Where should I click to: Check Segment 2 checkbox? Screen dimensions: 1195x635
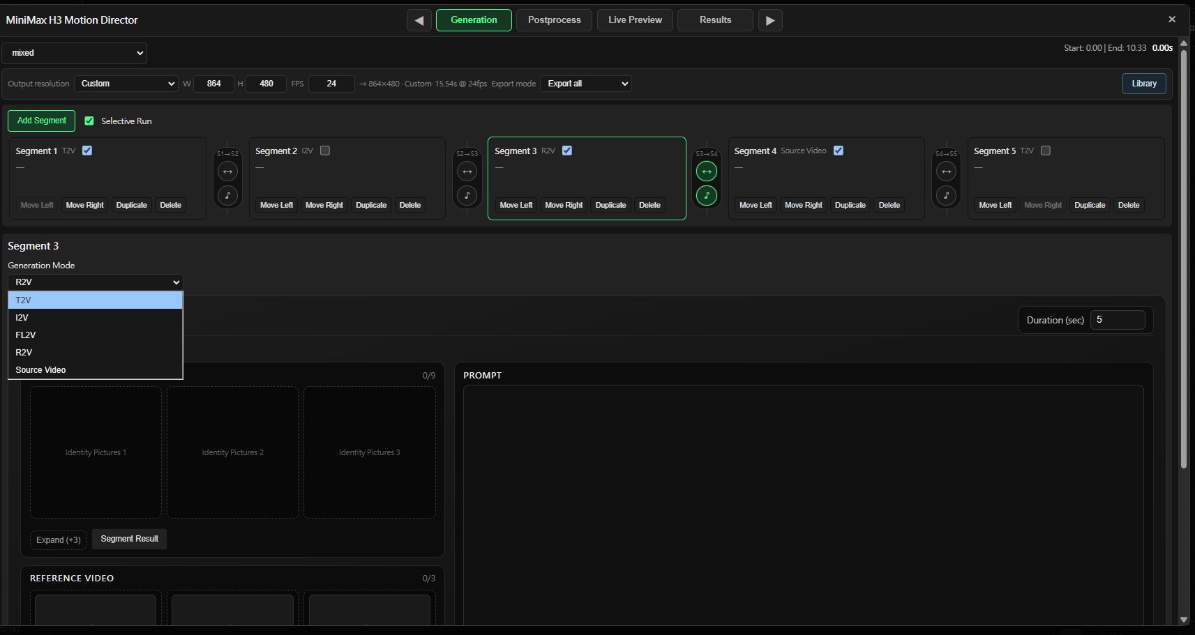(x=325, y=151)
